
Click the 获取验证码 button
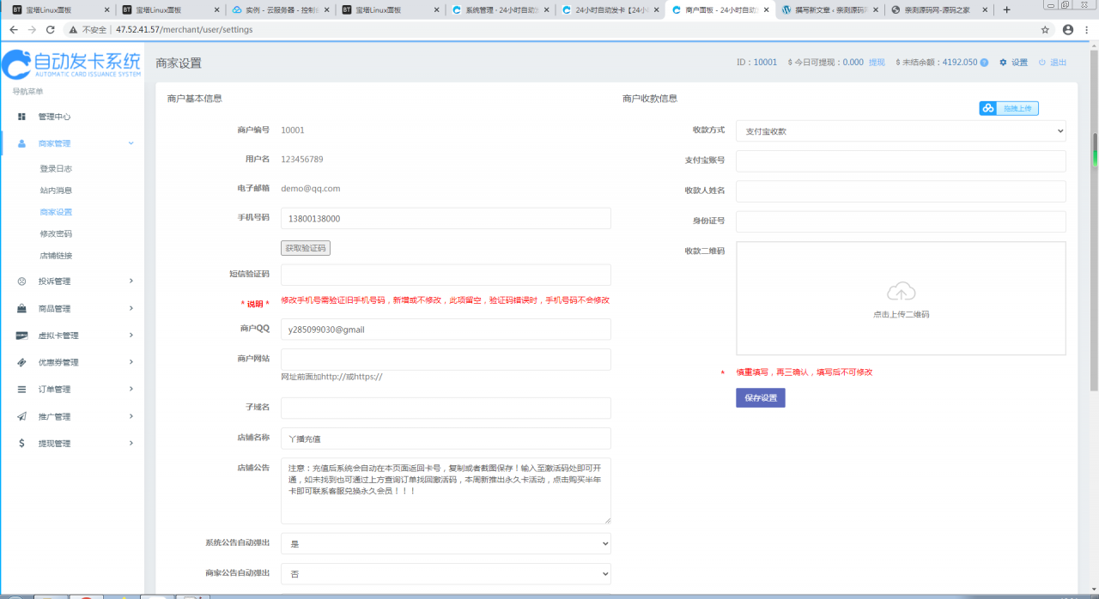(306, 248)
